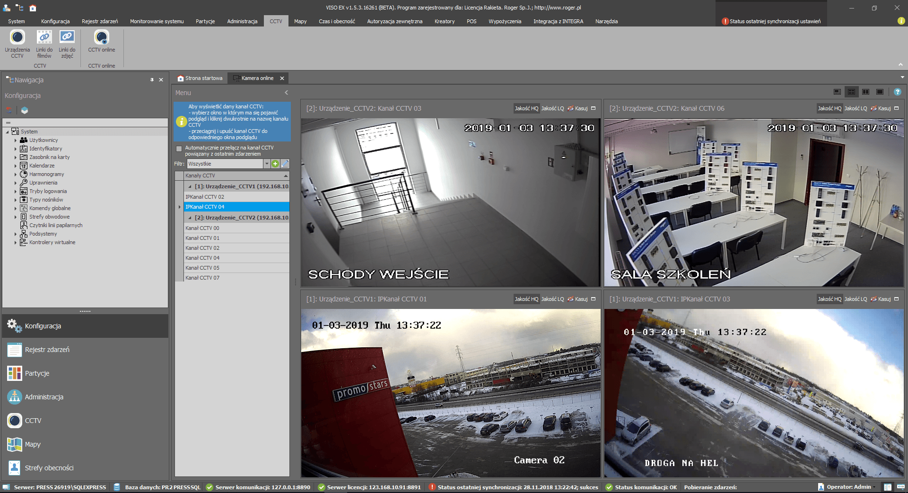Viewport: 908px width, 493px height.
Task: Click Kasuj on IPKanał CCTV 01
Action: (x=578, y=299)
